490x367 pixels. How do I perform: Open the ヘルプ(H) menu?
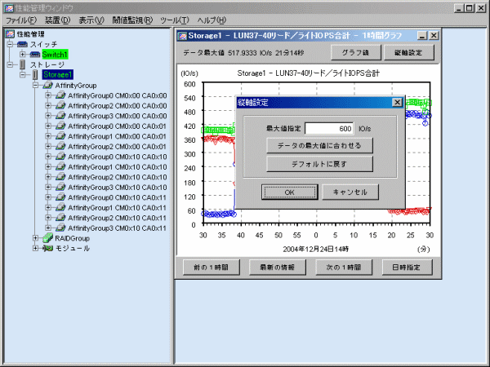pyautogui.click(x=212, y=20)
